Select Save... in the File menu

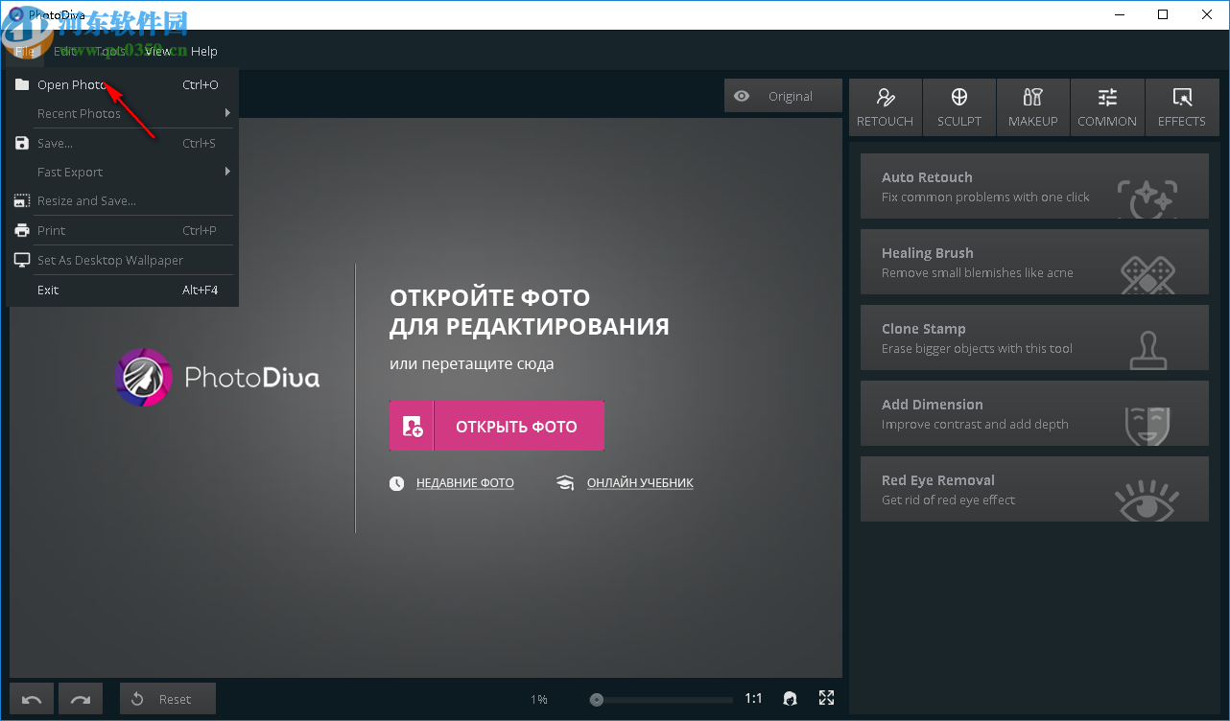122,143
